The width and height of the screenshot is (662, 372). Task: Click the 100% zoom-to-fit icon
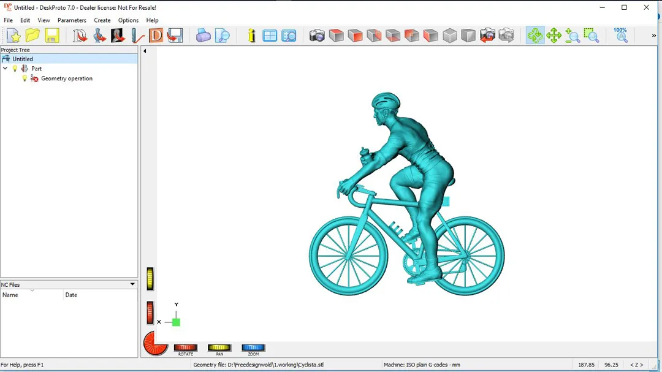tap(620, 36)
